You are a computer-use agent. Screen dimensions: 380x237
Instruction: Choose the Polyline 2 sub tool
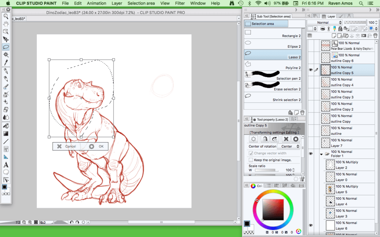pyautogui.click(x=273, y=65)
